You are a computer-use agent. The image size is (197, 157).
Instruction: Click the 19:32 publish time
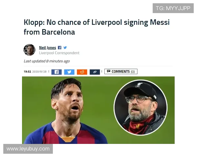pos(27,72)
